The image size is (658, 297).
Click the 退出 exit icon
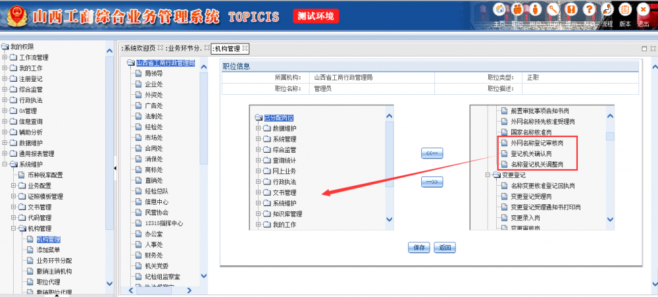644,10
